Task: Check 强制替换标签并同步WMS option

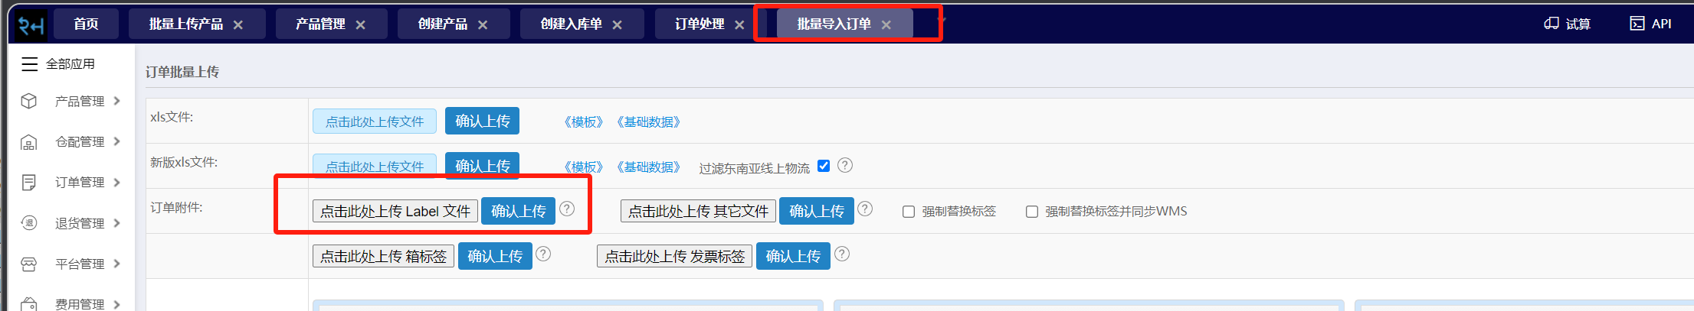Action: coord(1032,212)
